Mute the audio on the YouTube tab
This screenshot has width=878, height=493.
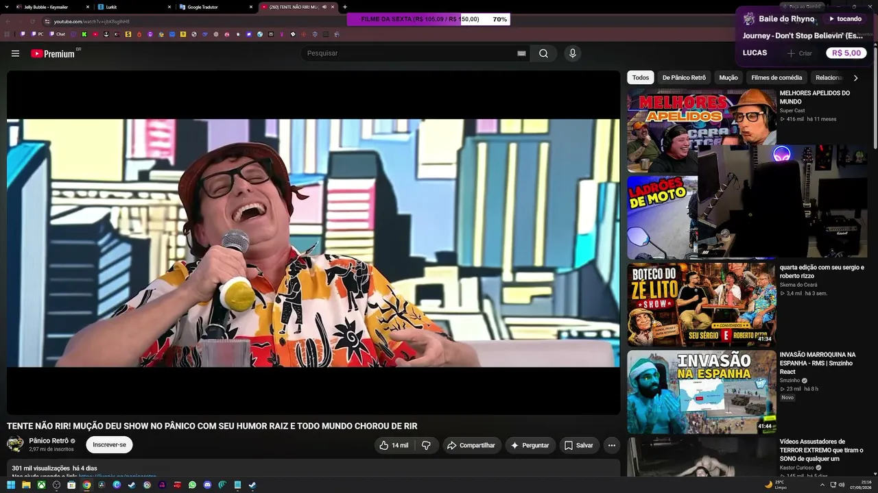pos(325,7)
